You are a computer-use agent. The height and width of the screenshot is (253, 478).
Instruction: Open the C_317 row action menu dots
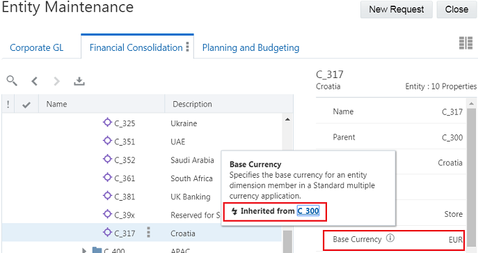148,232
